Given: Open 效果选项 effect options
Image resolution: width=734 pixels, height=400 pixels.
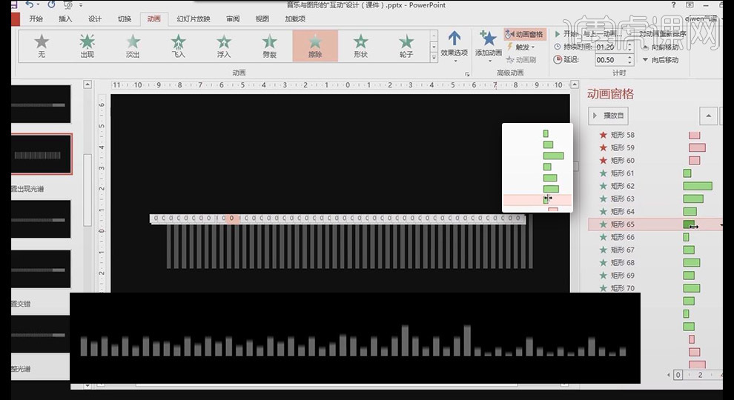Looking at the screenshot, I should tap(454, 44).
